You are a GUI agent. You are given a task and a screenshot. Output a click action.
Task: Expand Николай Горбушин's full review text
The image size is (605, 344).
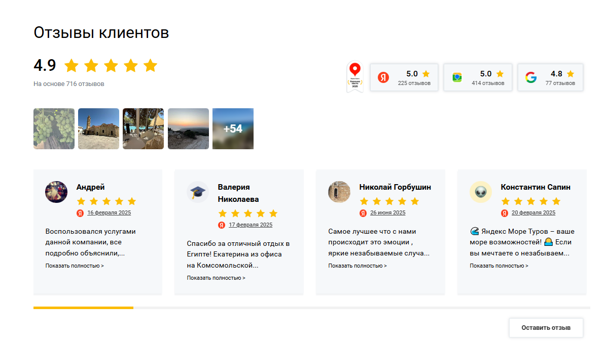point(358,266)
